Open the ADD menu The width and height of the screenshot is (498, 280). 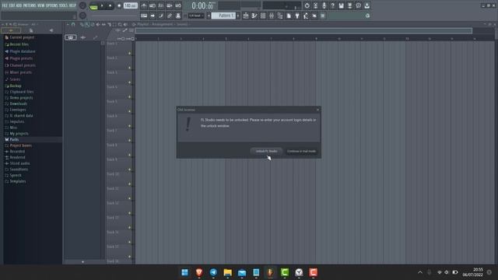pyautogui.click(x=19, y=5)
